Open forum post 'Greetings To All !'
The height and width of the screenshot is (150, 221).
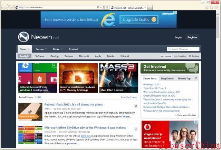pyautogui.click(x=152, y=85)
